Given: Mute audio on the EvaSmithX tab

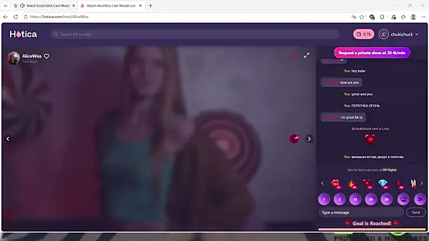Looking at the screenshot, I should [x=22, y=5].
